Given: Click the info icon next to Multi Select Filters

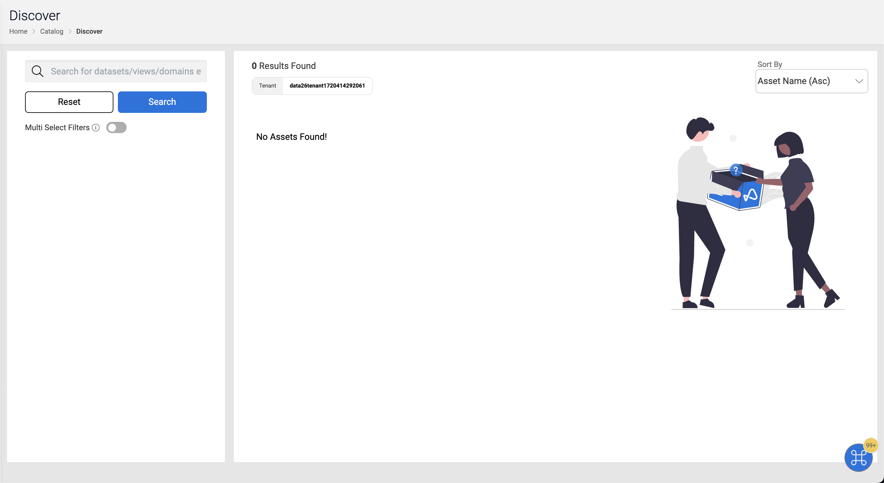Looking at the screenshot, I should (x=96, y=127).
